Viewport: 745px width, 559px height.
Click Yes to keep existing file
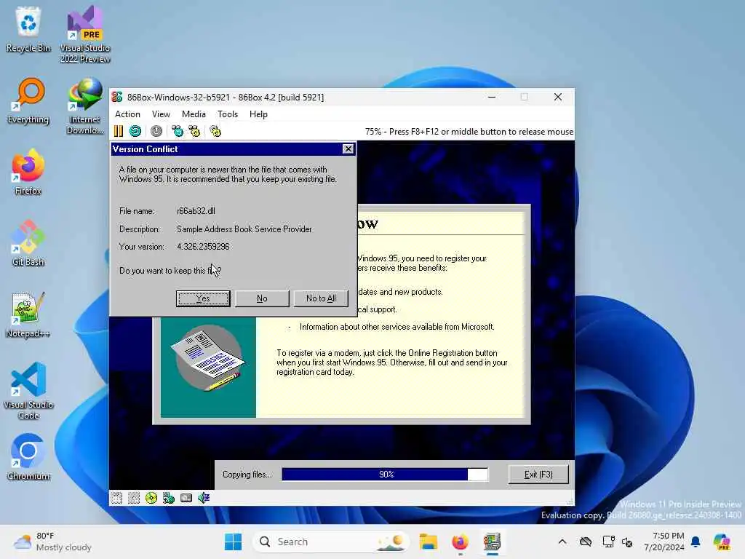click(x=203, y=298)
